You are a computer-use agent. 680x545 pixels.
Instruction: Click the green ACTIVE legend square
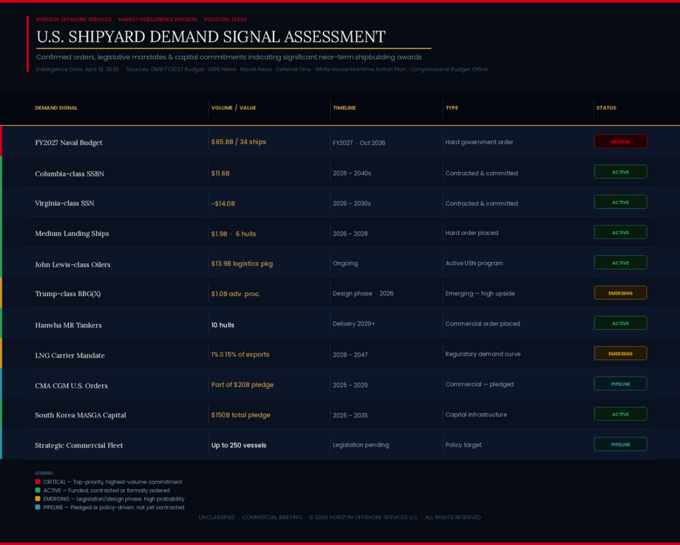tap(37, 490)
